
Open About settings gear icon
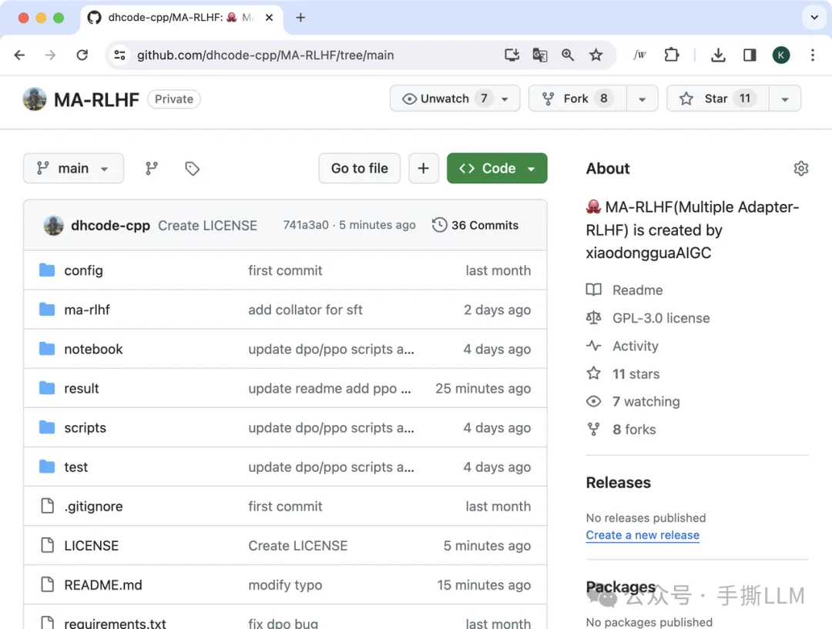800,169
